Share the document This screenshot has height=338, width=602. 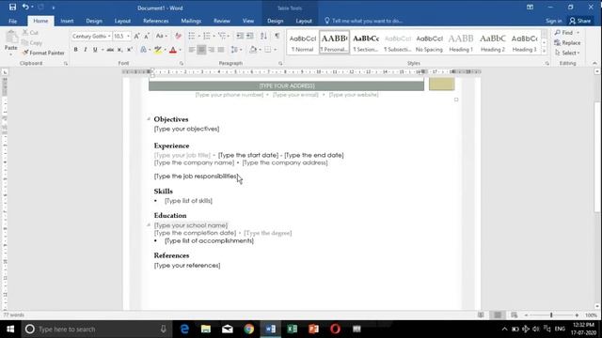pos(579,21)
